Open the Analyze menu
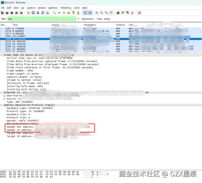Viewport: 202px width, 183px height. [x=42, y=8]
